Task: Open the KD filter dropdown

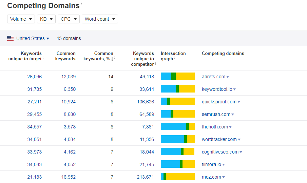Action: [x=46, y=19]
